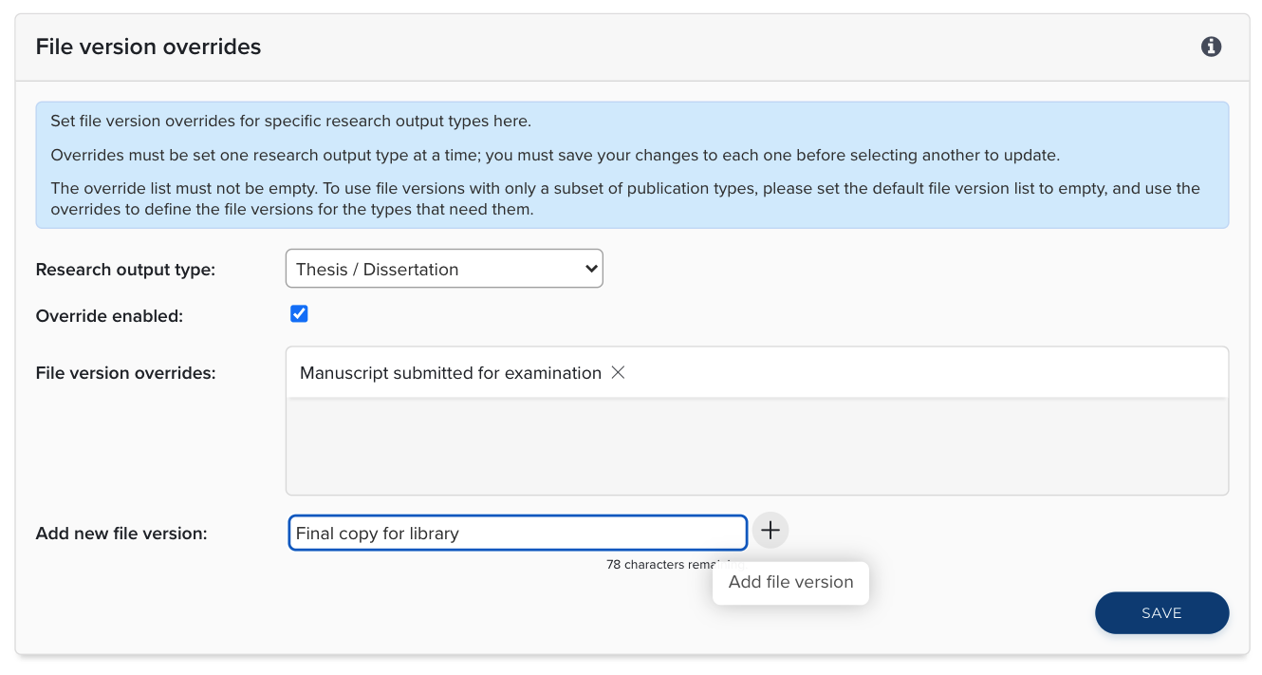Click the info icon in the header
The image size is (1262, 675).
1211,47
